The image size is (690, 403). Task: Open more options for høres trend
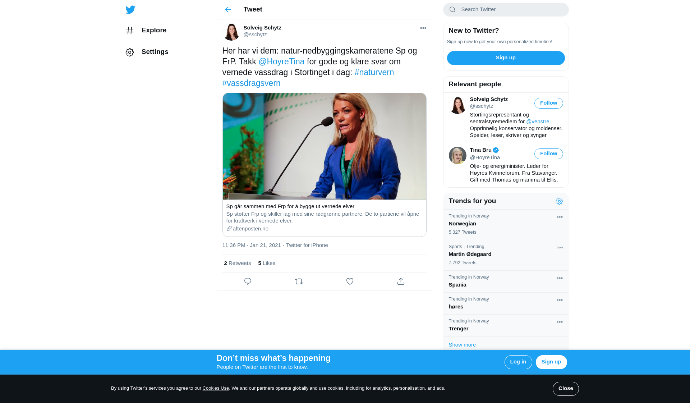coord(560,300)
